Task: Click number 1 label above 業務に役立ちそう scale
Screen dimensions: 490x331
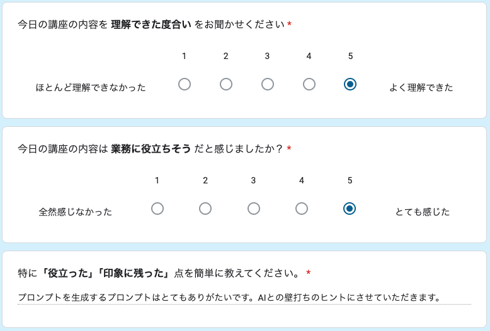Action: 157,180
